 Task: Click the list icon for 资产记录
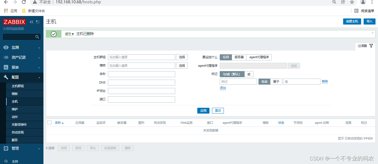tap(6, 57)
